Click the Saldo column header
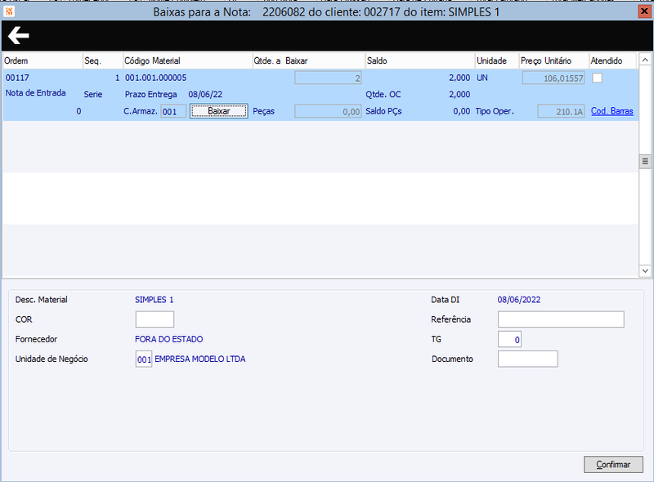The width and height of the screenshot is (654, 482). pyautogui.click(x=420, y=61)
